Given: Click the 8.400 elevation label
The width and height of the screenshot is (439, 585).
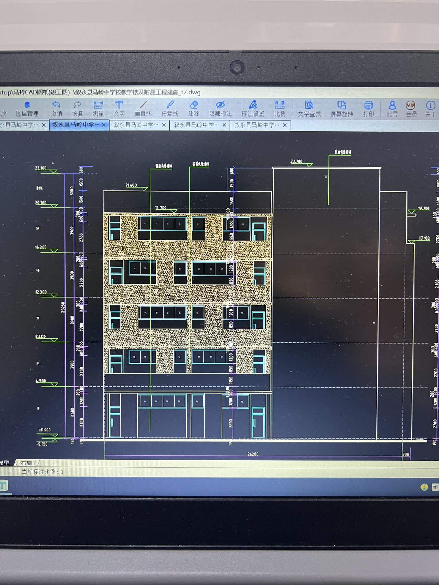Looking at the screenshot, I should (x=40, y=337).
